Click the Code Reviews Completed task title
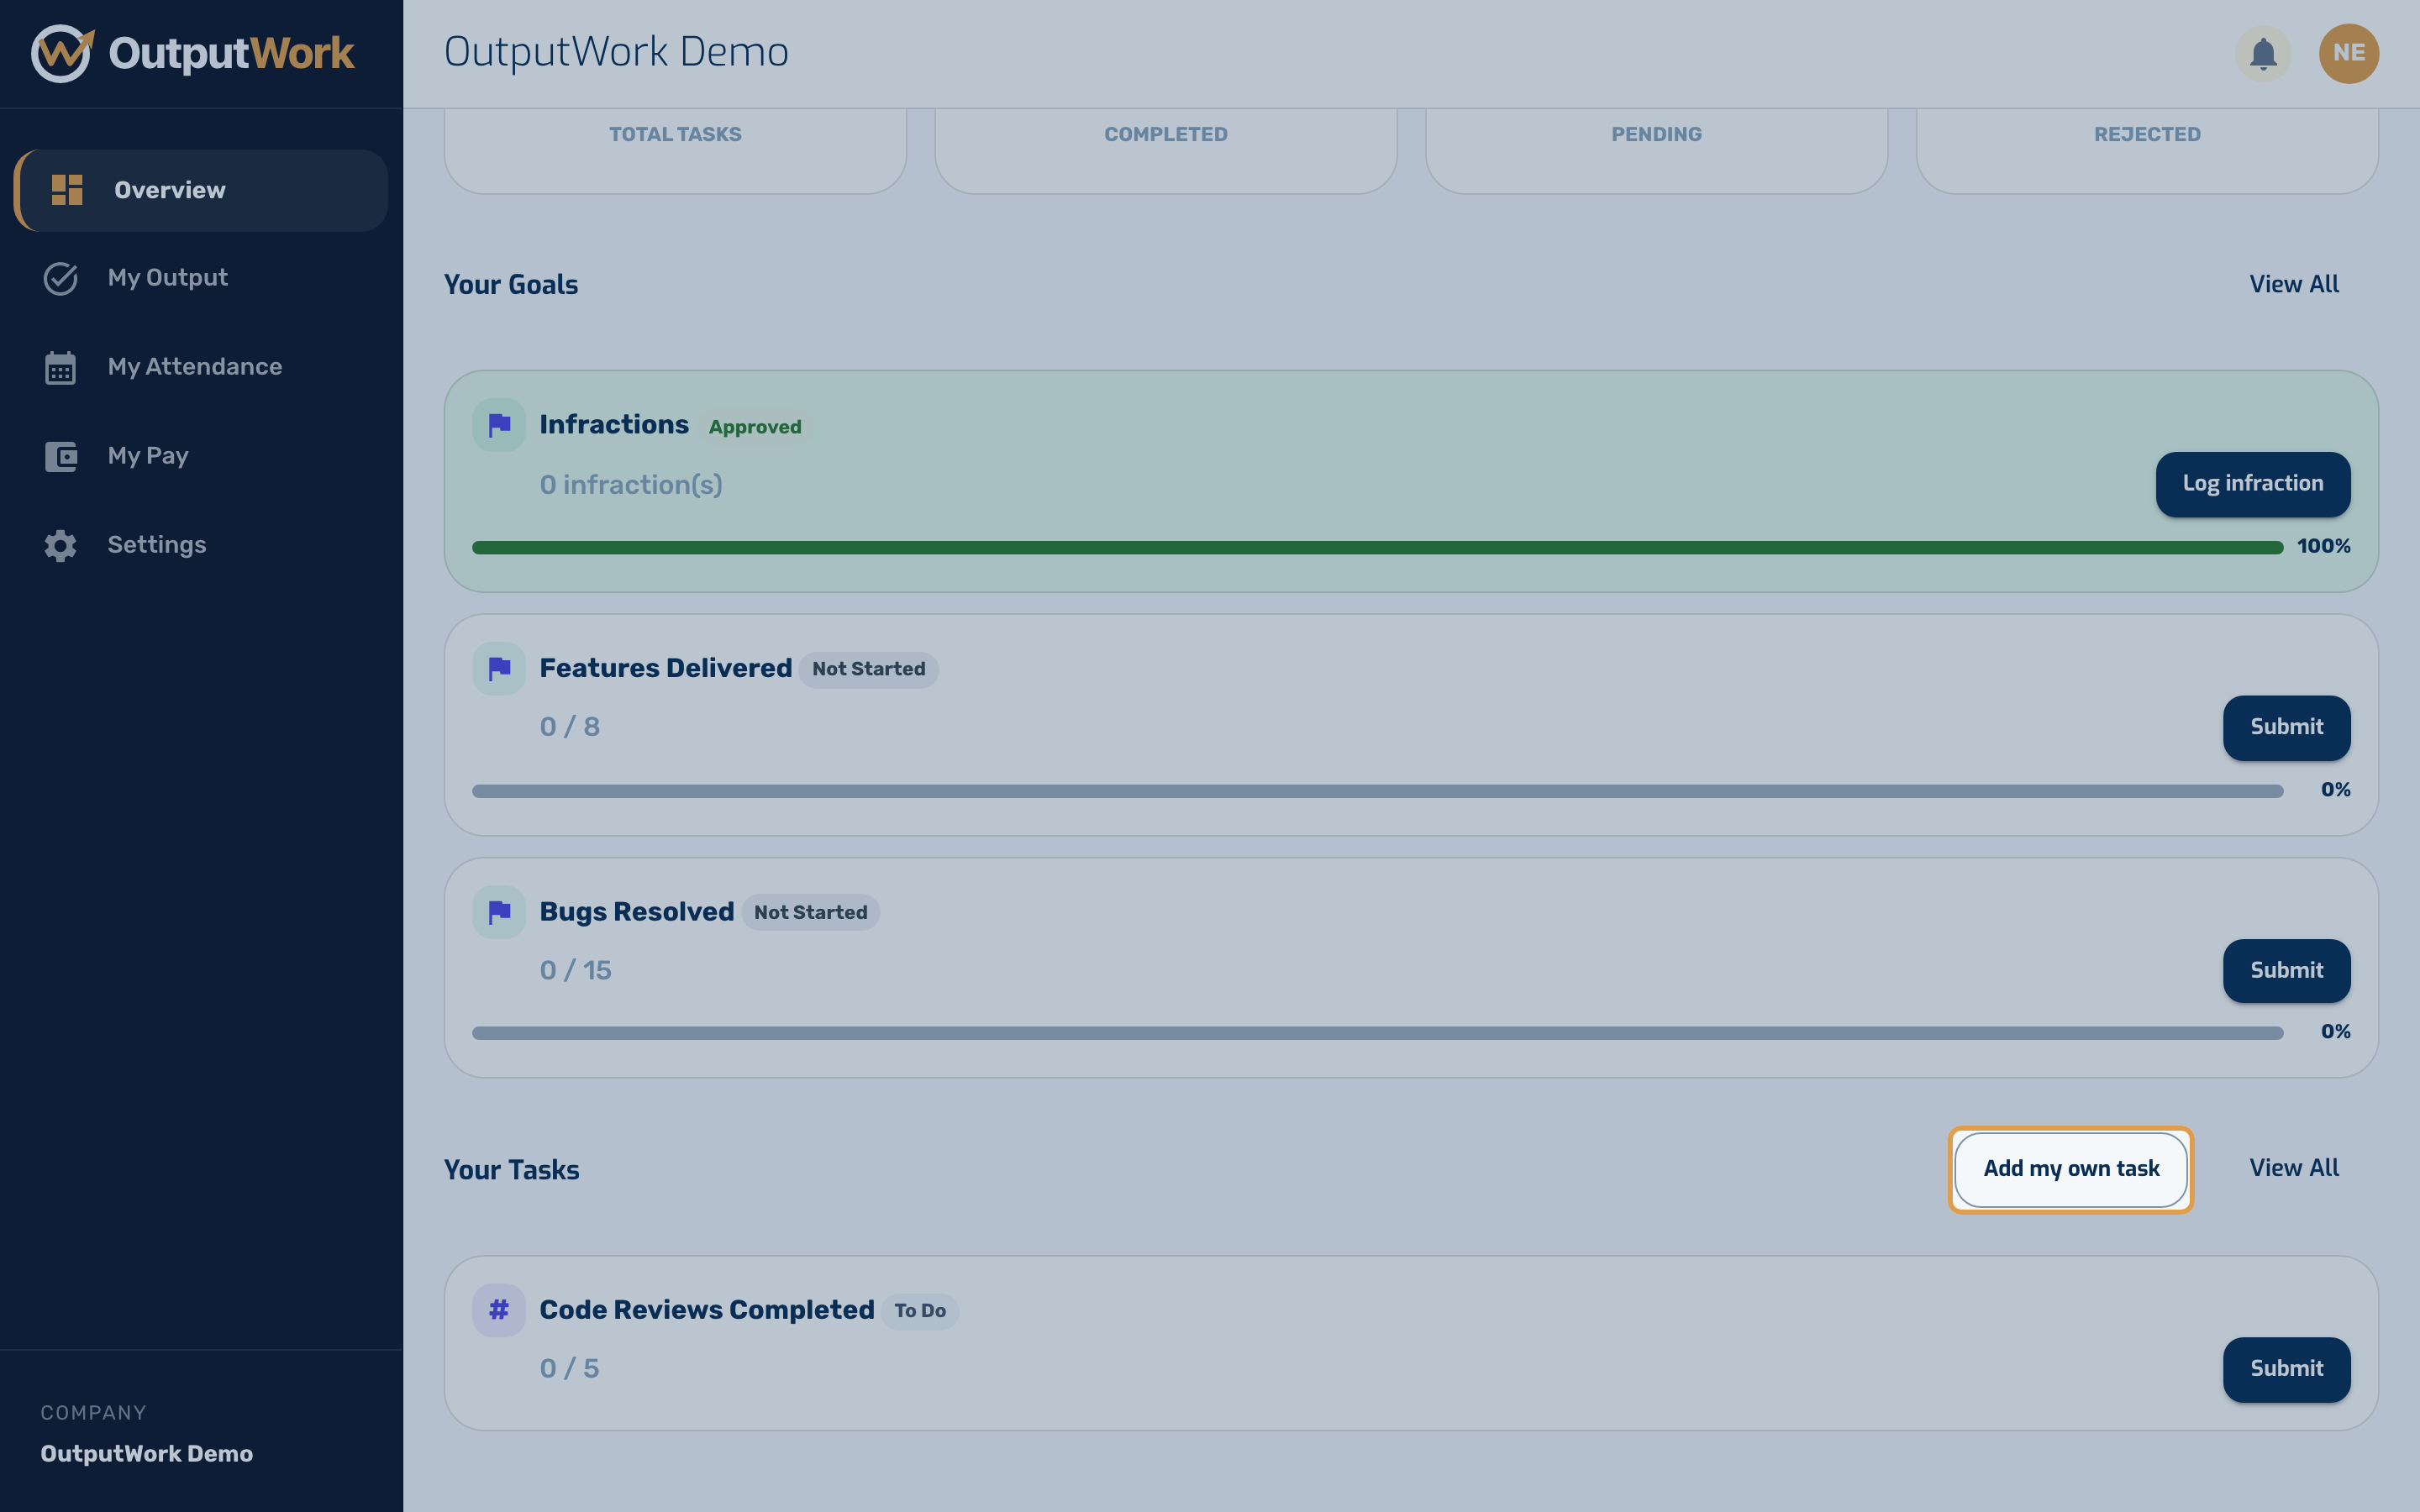 [706, 1310]
